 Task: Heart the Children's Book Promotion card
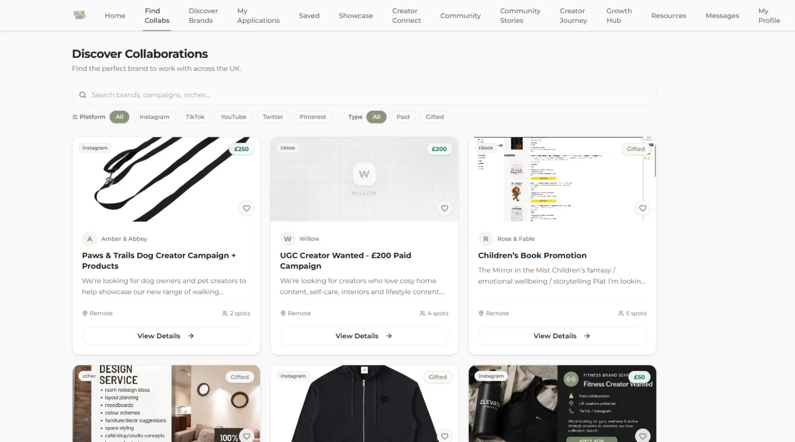pos(643,208)
